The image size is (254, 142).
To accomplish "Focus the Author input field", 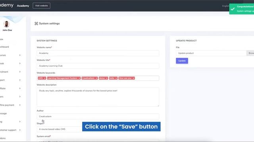I will click(98, 116).
